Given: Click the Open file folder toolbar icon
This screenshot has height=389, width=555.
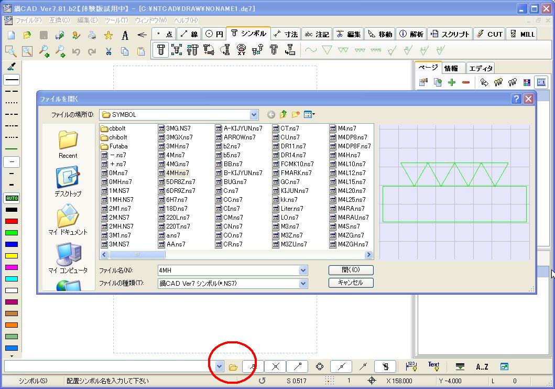Looking at the screenshot, I should [27, 35].
